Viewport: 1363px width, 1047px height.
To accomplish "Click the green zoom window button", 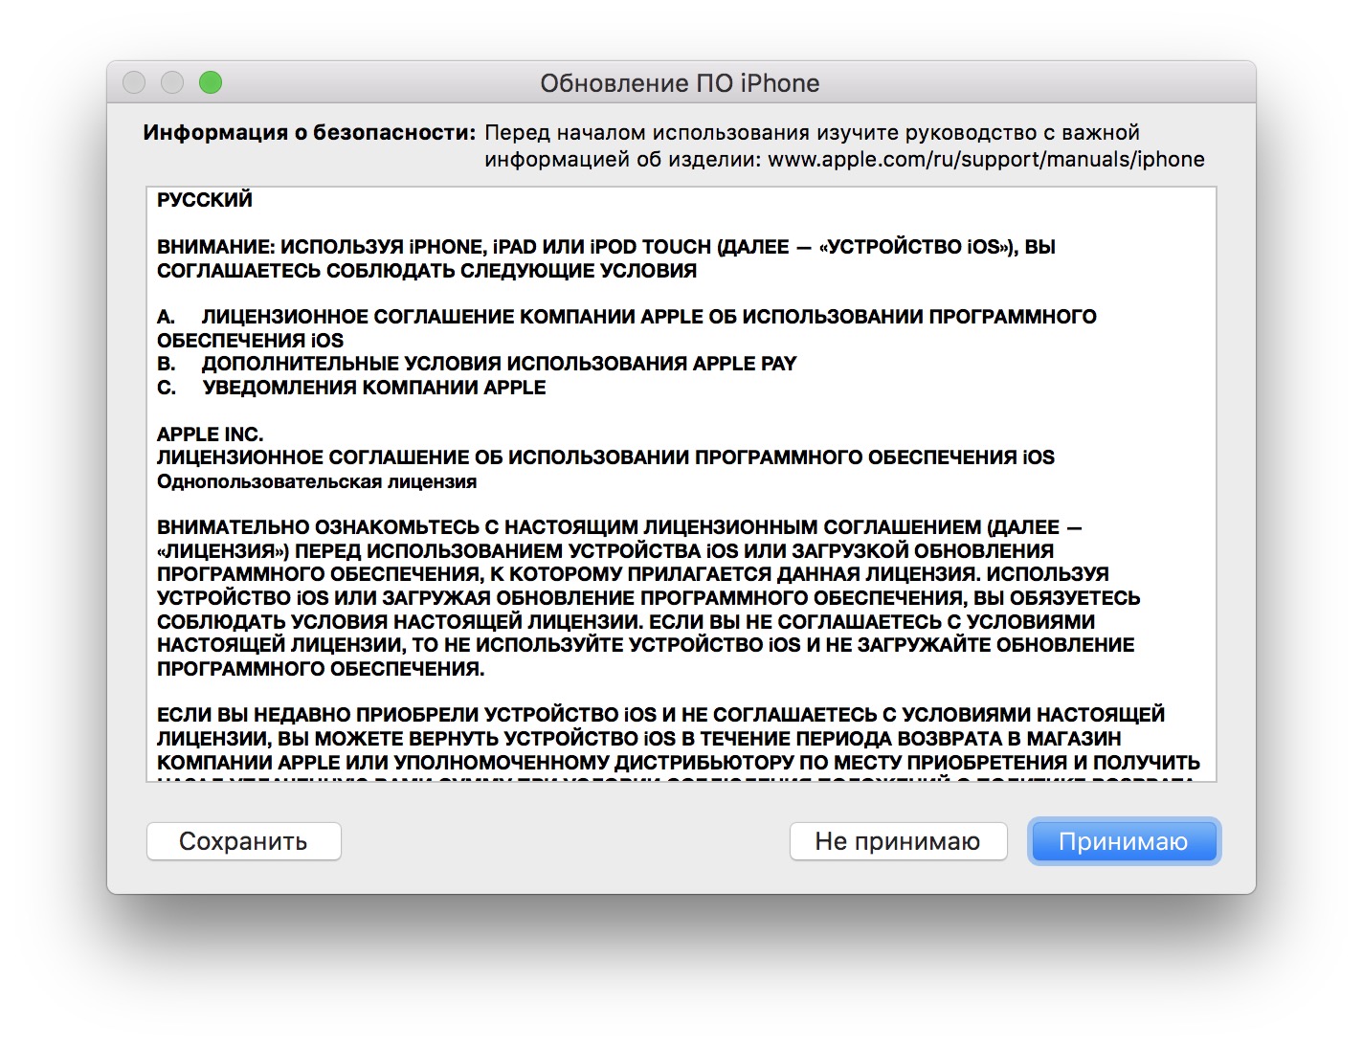I will (211, 83).
